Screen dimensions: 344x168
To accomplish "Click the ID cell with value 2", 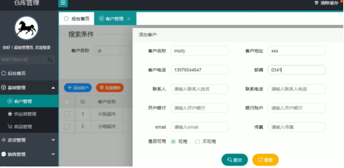I will tap(83, 127).
